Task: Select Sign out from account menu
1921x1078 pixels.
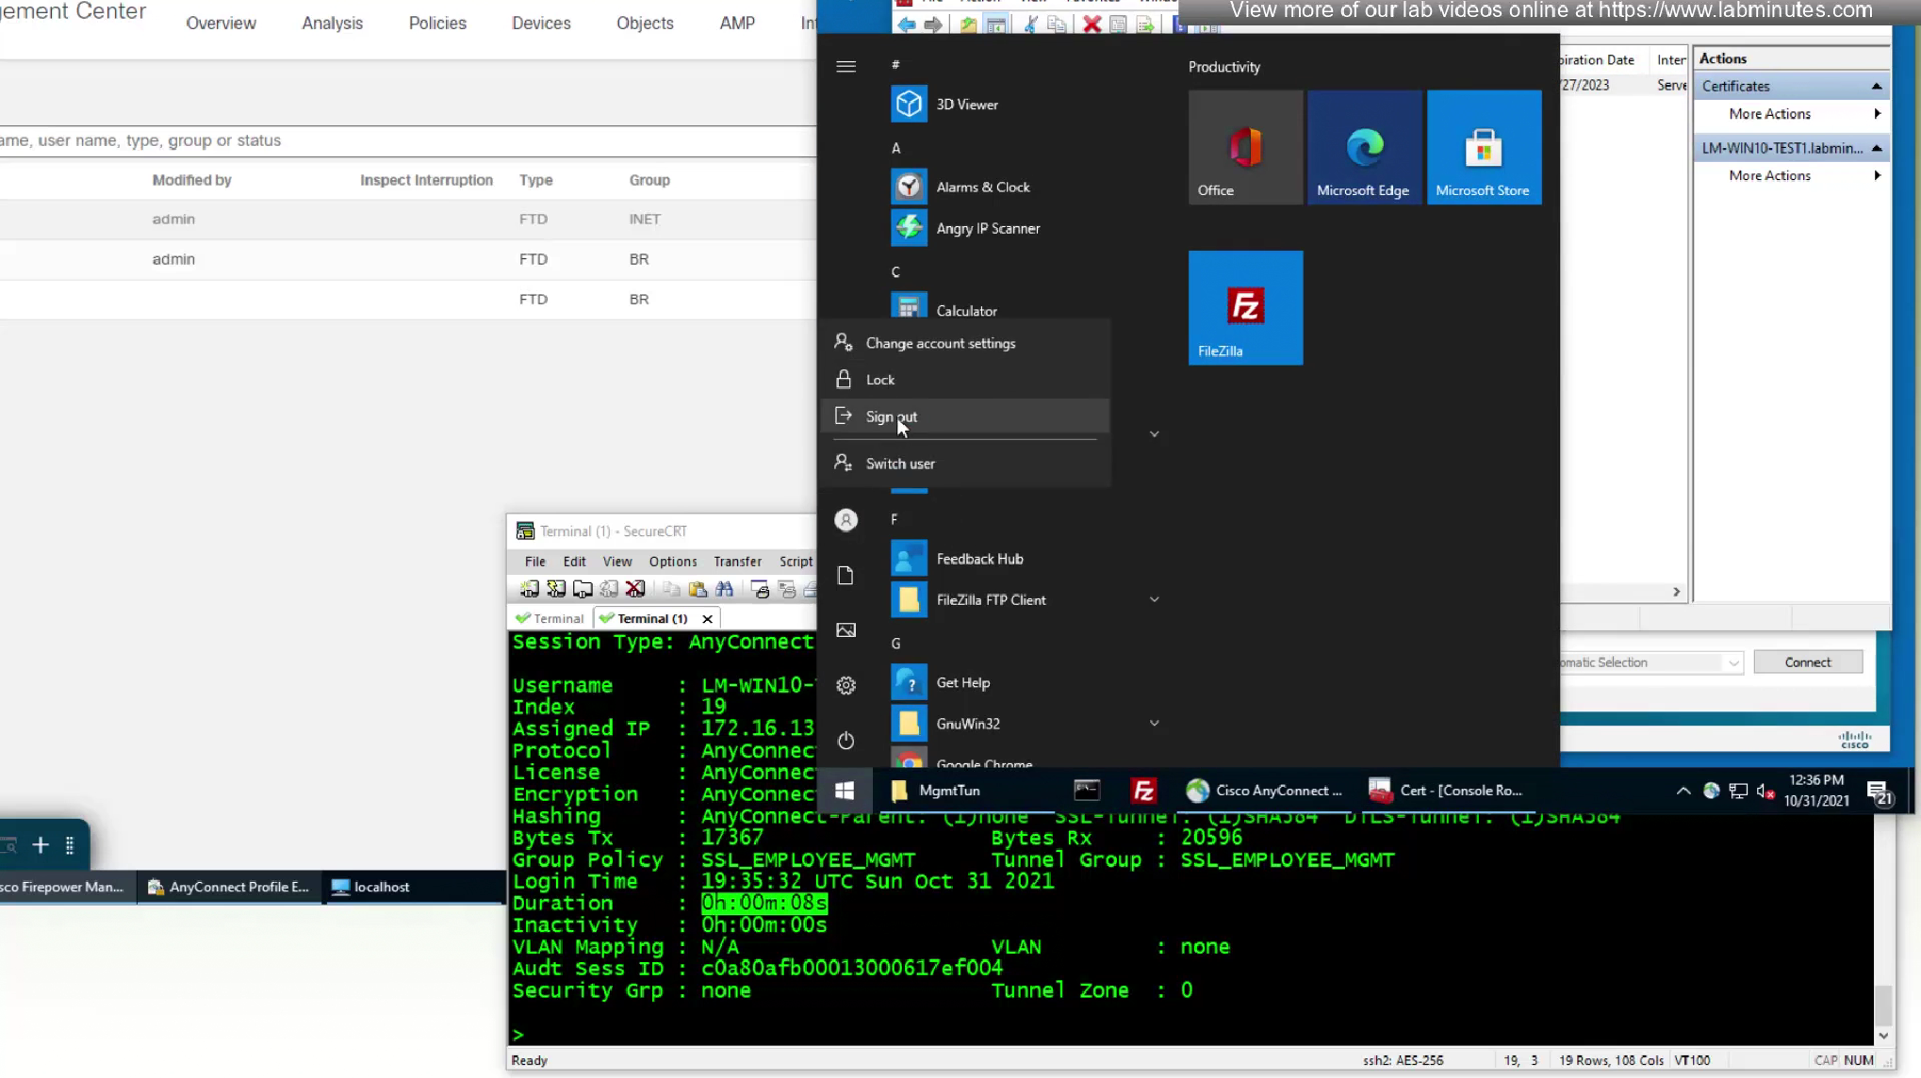Action: click(x=891, y=416)
